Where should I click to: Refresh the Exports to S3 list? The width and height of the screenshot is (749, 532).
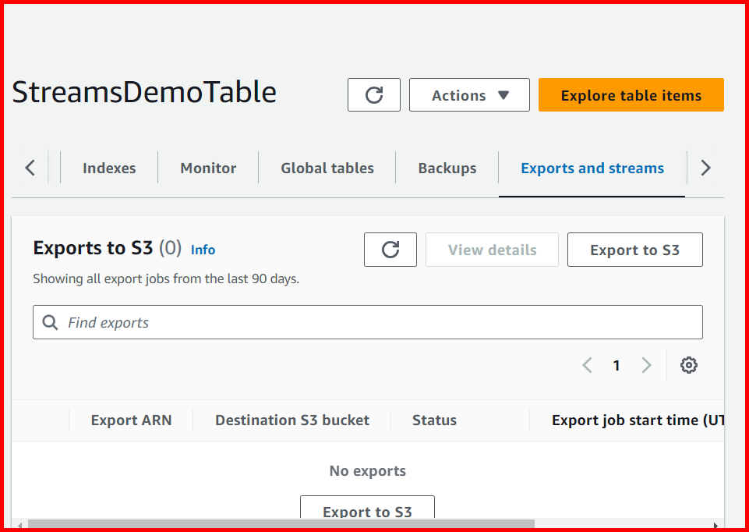coord(390,250)
